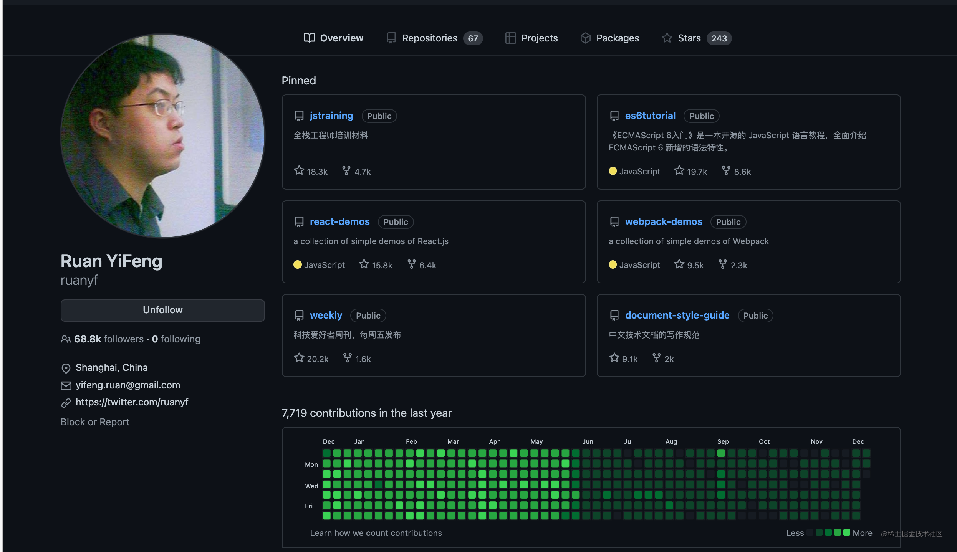The height and width of the screenshot is (552, 957).
Task: Open Learn how we count contributions
Action: 376,533
